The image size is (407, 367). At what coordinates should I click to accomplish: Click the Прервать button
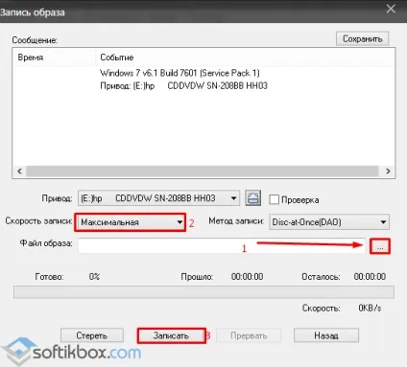[x=249, y=335]
